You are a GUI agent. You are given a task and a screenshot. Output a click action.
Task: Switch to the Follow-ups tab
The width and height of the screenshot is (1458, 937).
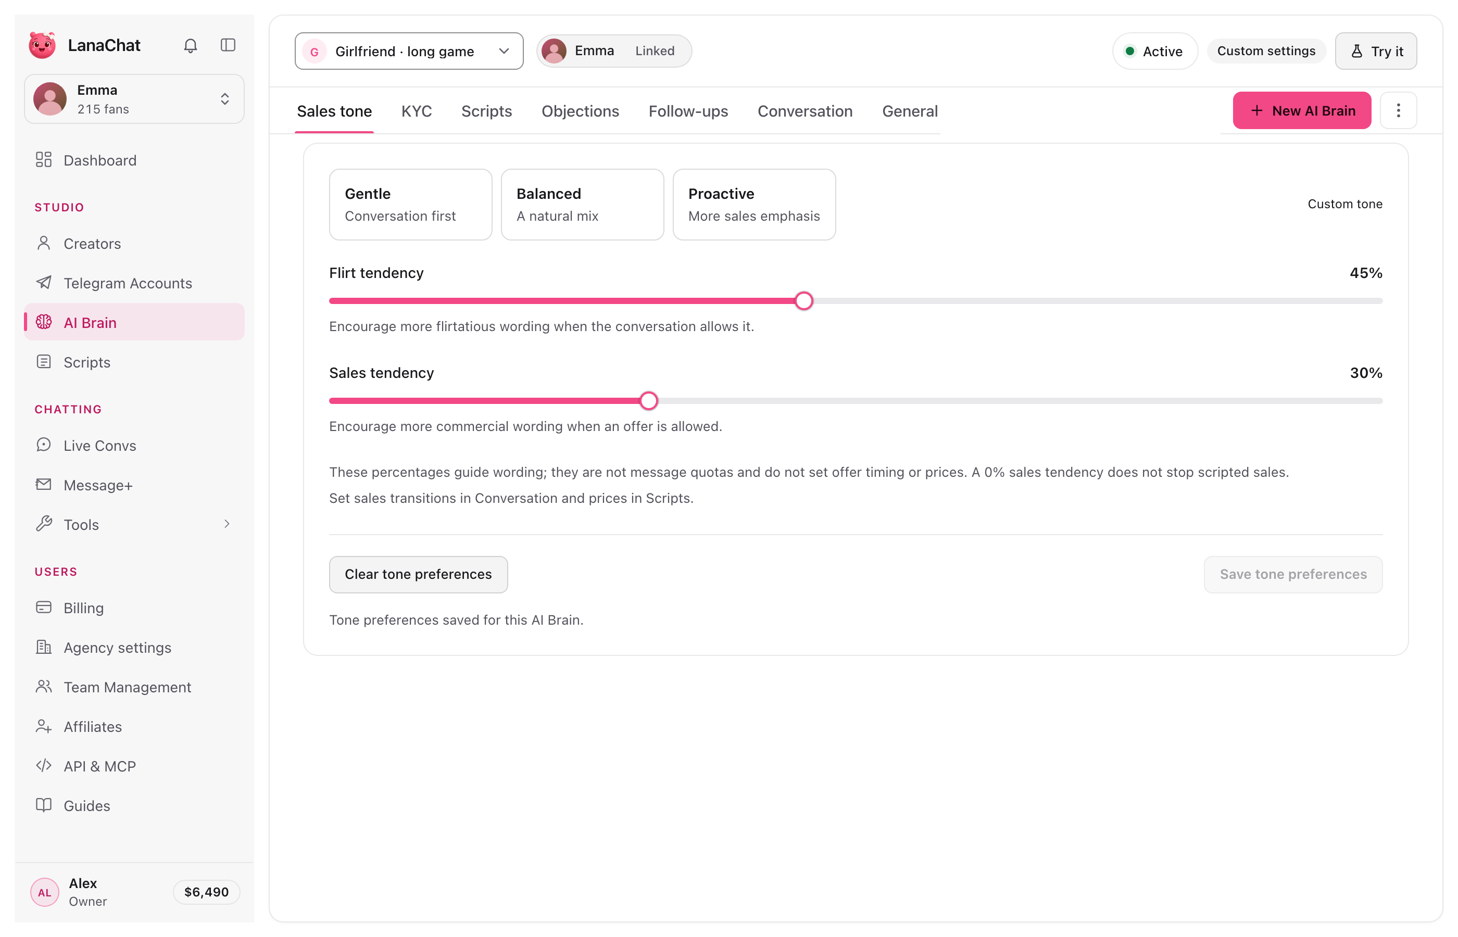[x=688, y=111]
